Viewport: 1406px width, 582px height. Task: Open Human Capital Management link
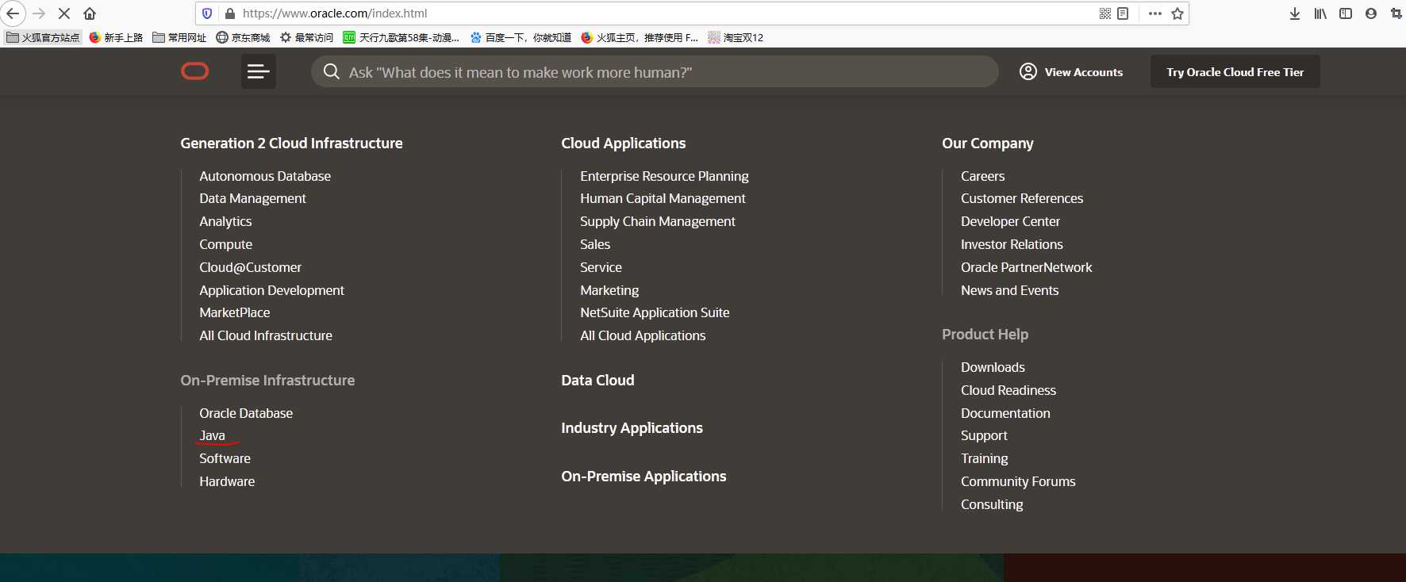[x=663, y=198]
